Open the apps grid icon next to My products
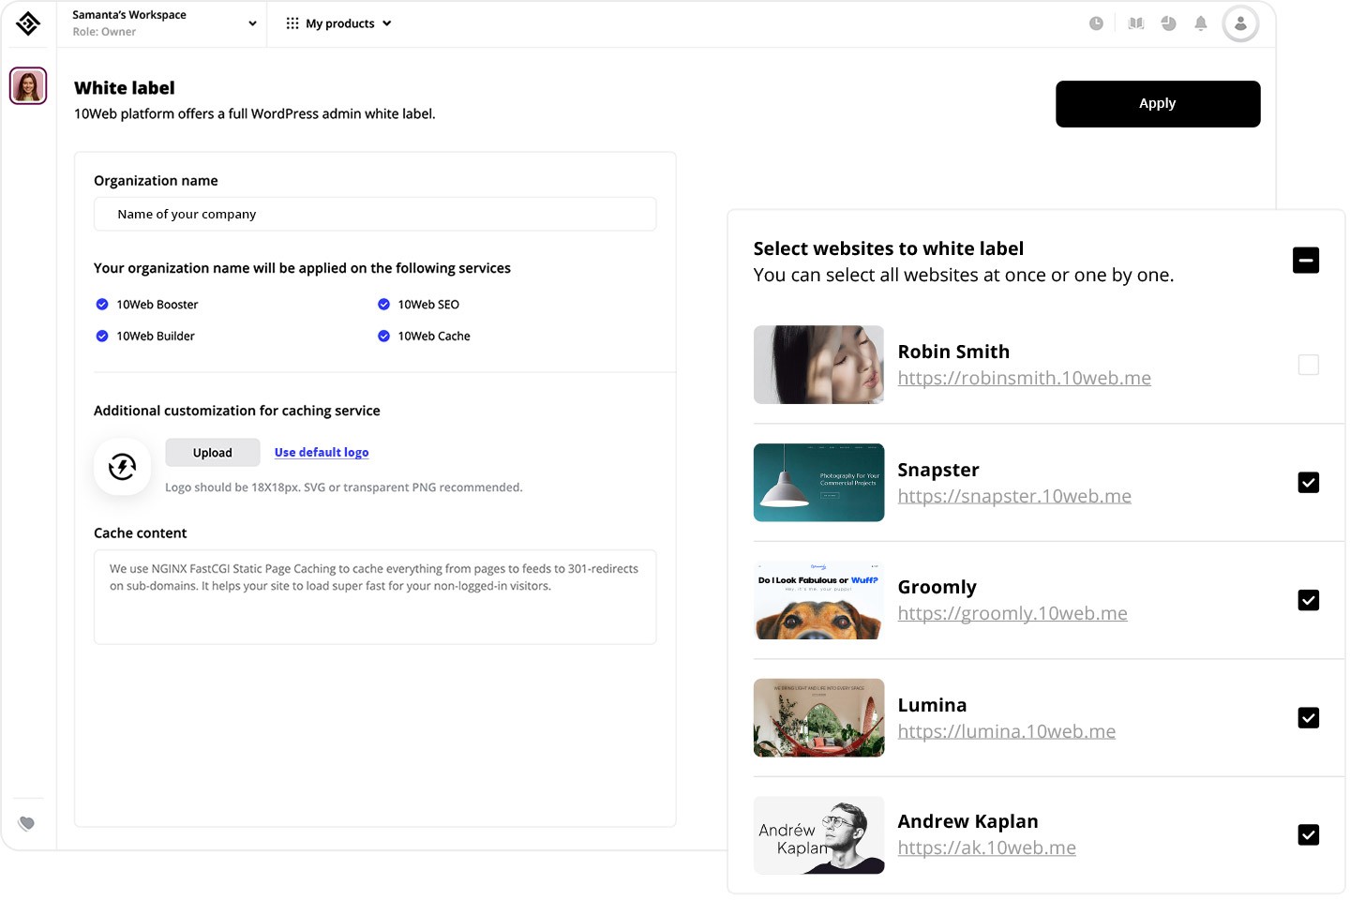This screenshot has height=900, width=1350. pyautogui.click(x=292, y=22)
